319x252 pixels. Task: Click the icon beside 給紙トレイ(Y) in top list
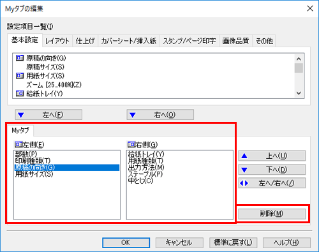(20, 93)
